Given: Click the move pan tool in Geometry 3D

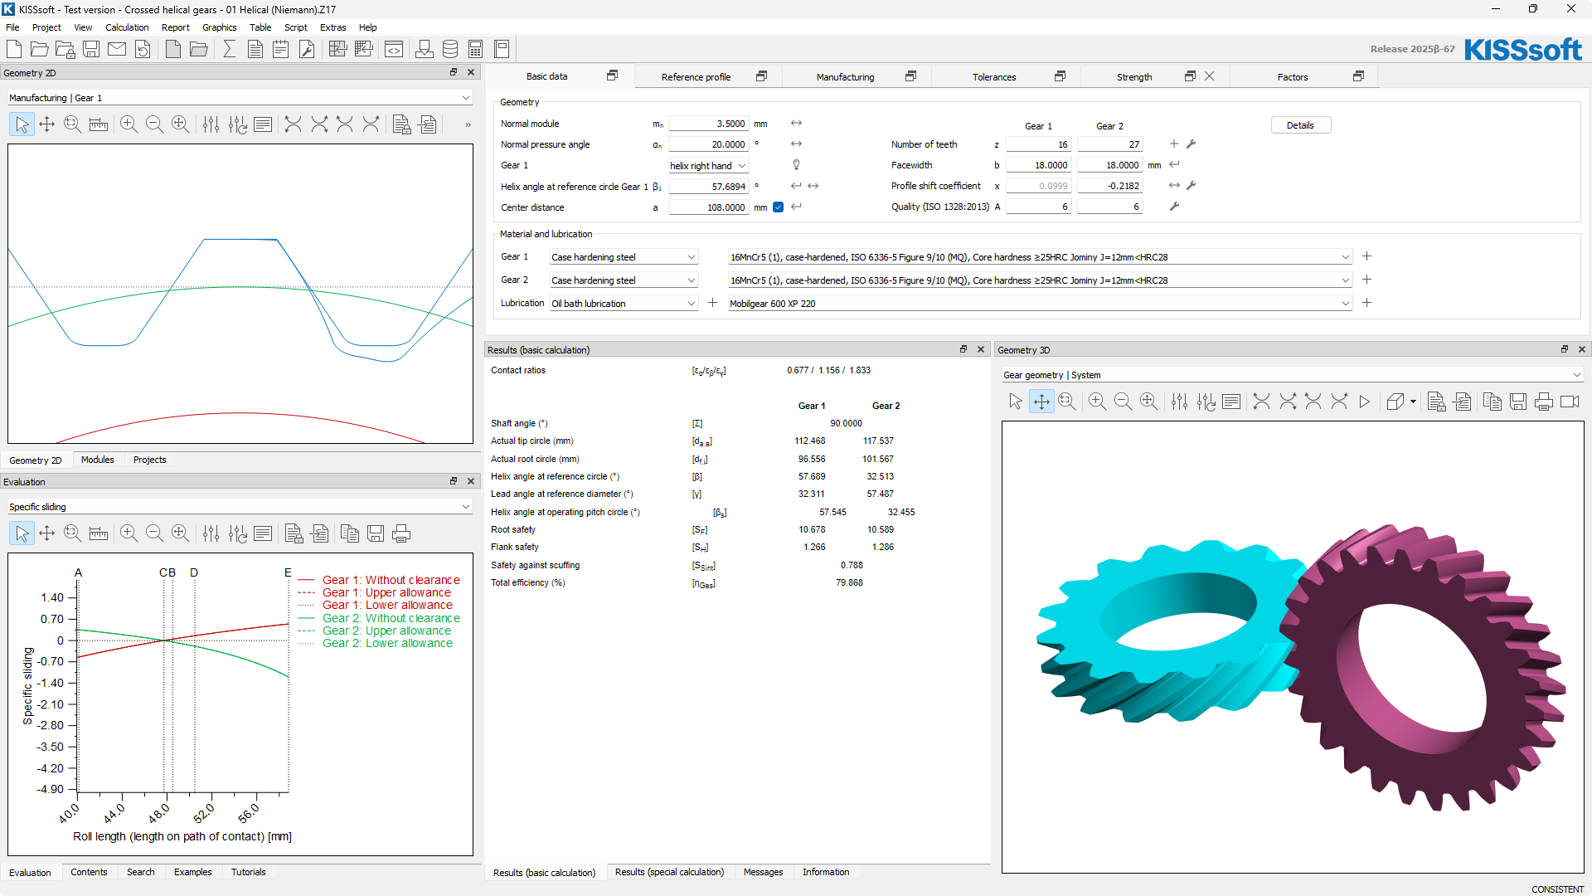Looking at the screenshot, I should pos(1041,402).
